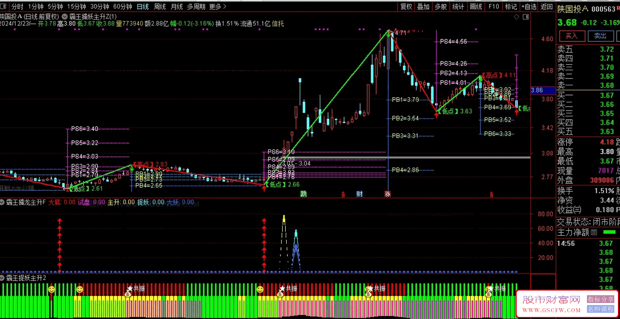Click the 捉妖 indicator value label
Image resolution: width=620 pixels, height=319 pixels.
coord(151,203)
